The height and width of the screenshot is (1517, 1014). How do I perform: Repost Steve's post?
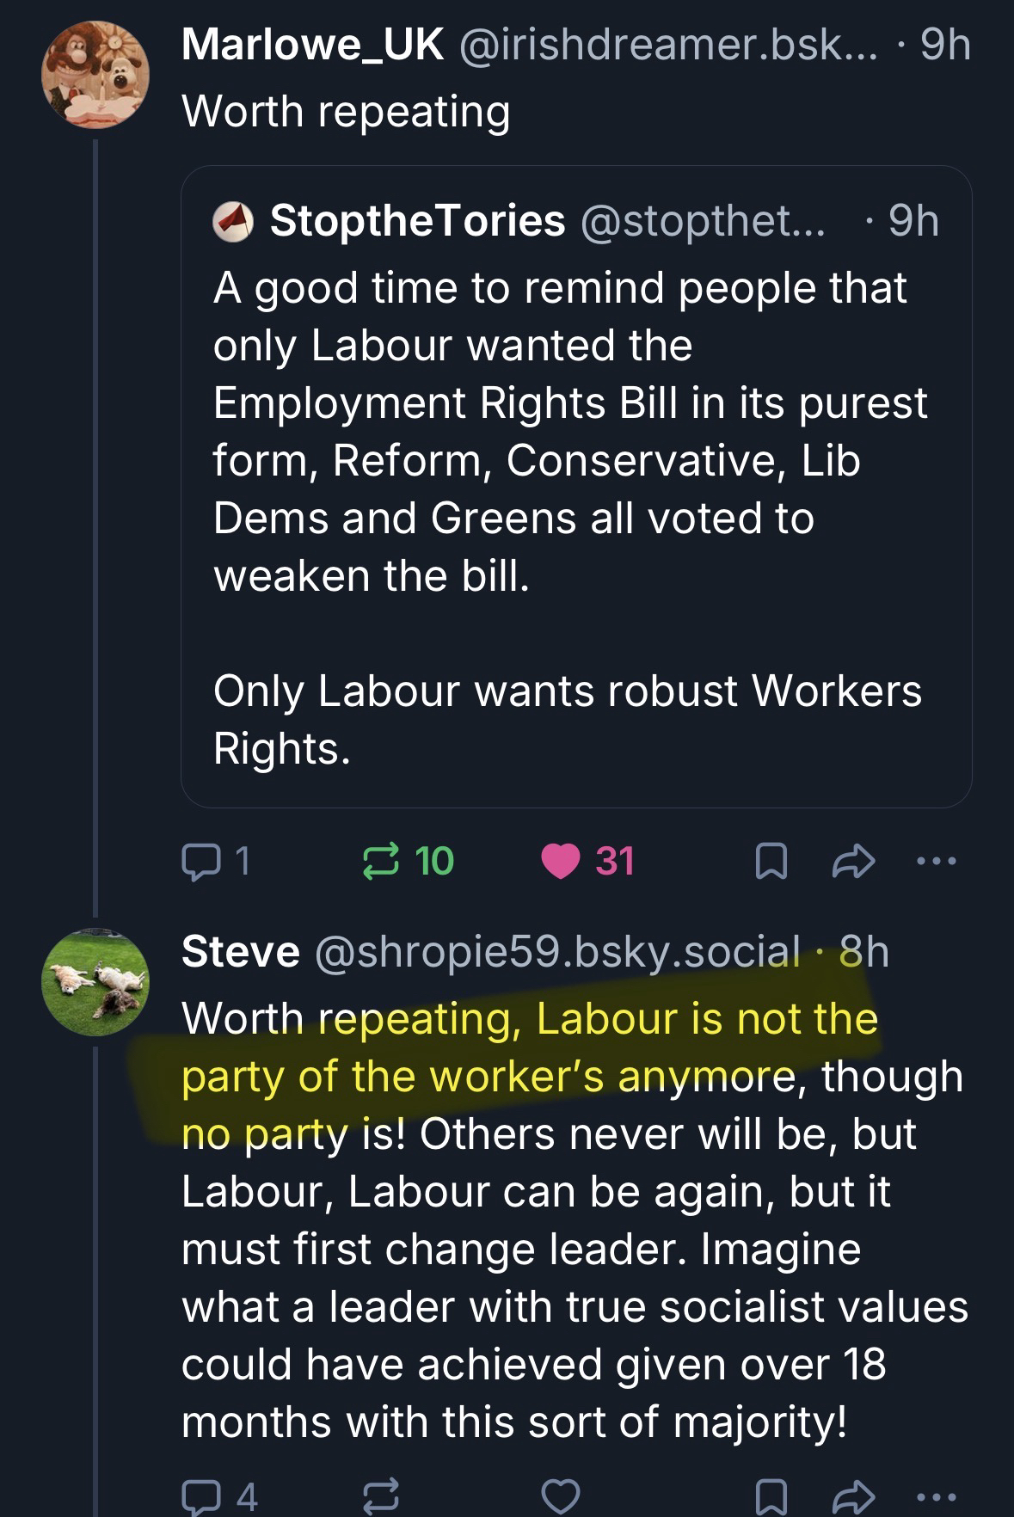(383, 1497)
